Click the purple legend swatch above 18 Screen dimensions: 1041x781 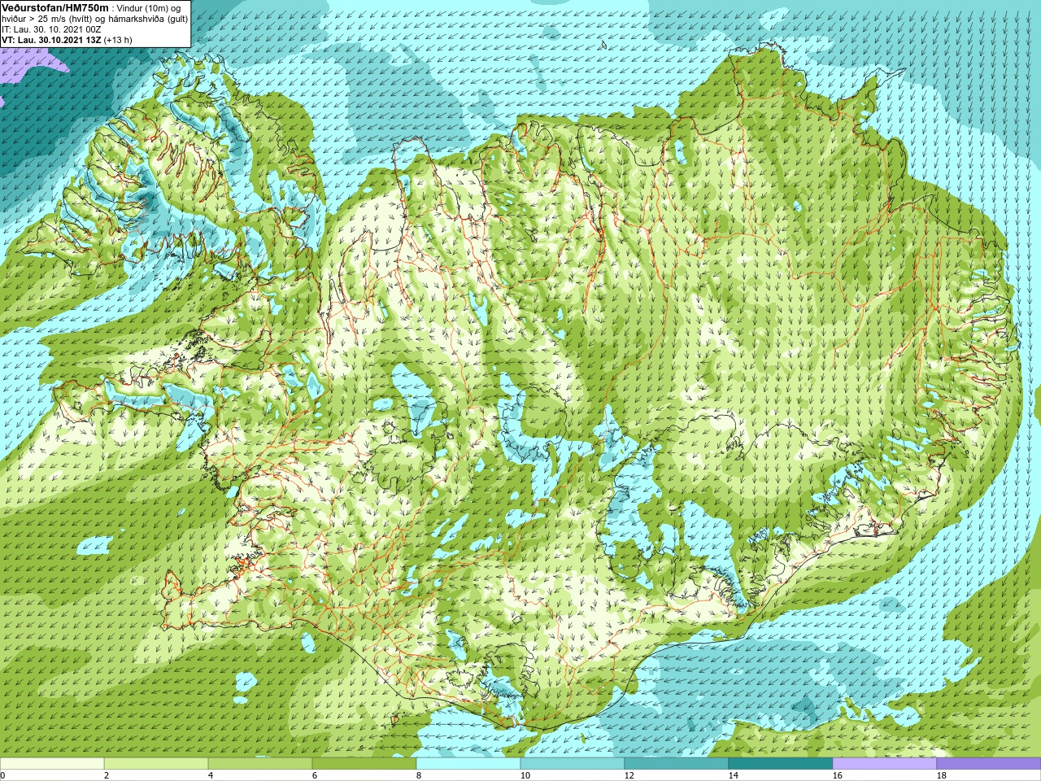point(989,764)
